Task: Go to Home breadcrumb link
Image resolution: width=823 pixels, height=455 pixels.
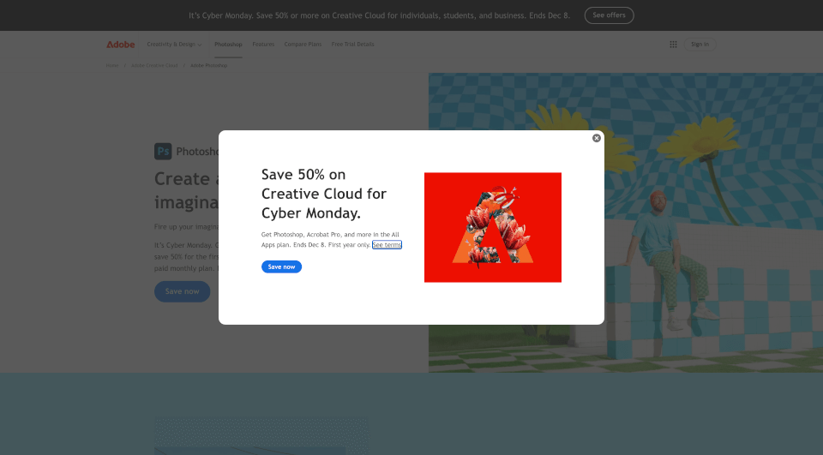Action: point(112,66)
